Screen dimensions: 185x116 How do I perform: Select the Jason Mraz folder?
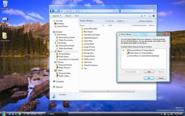87,41
